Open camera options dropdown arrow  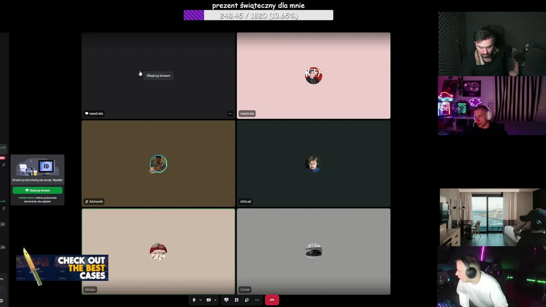215,300
